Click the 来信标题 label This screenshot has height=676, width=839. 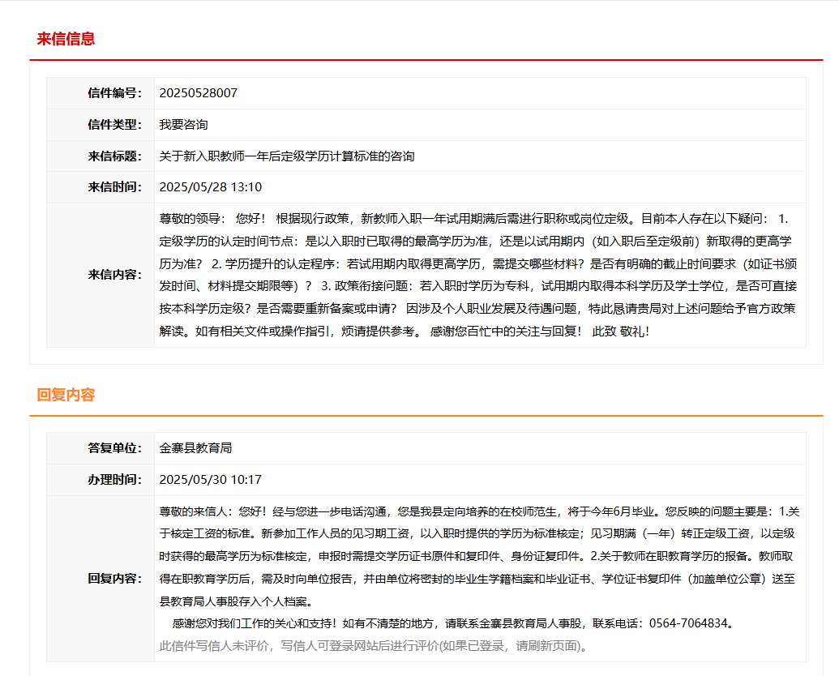tap(114, 156)
